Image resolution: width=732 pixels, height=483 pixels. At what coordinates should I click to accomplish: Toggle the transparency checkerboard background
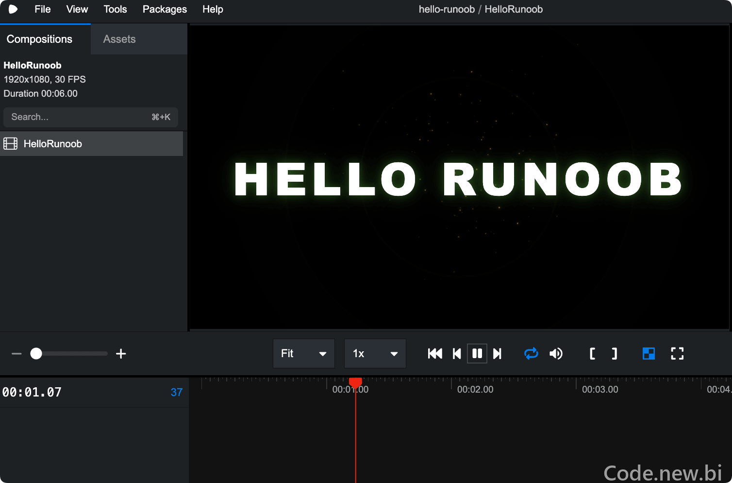649,353
